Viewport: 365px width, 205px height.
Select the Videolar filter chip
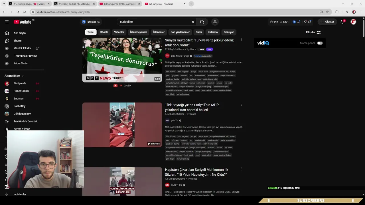(119, 32)
